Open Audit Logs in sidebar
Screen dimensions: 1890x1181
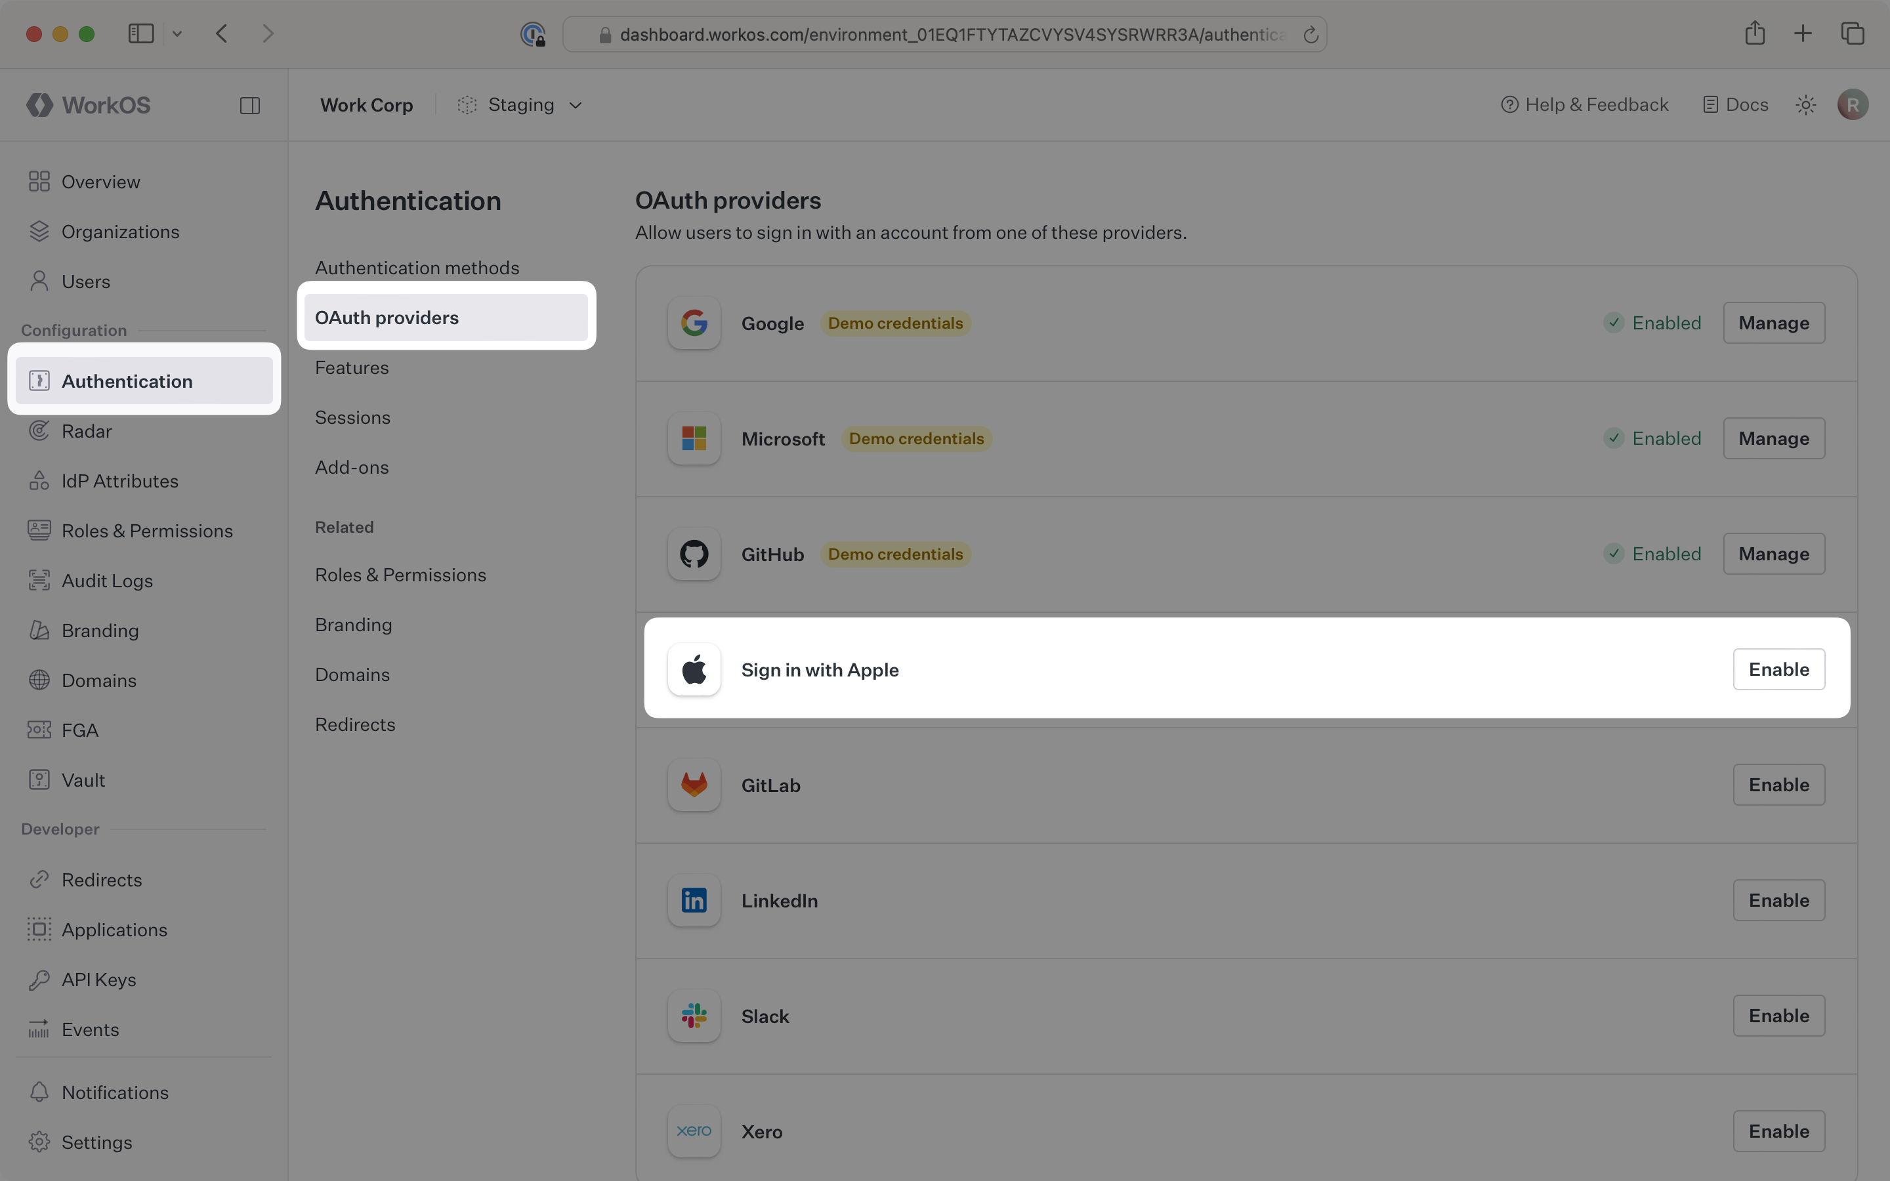(x=107, y=581)
